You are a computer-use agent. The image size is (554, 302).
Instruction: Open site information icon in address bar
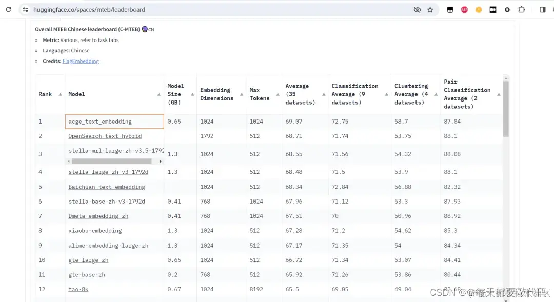[x=26, y=10]
